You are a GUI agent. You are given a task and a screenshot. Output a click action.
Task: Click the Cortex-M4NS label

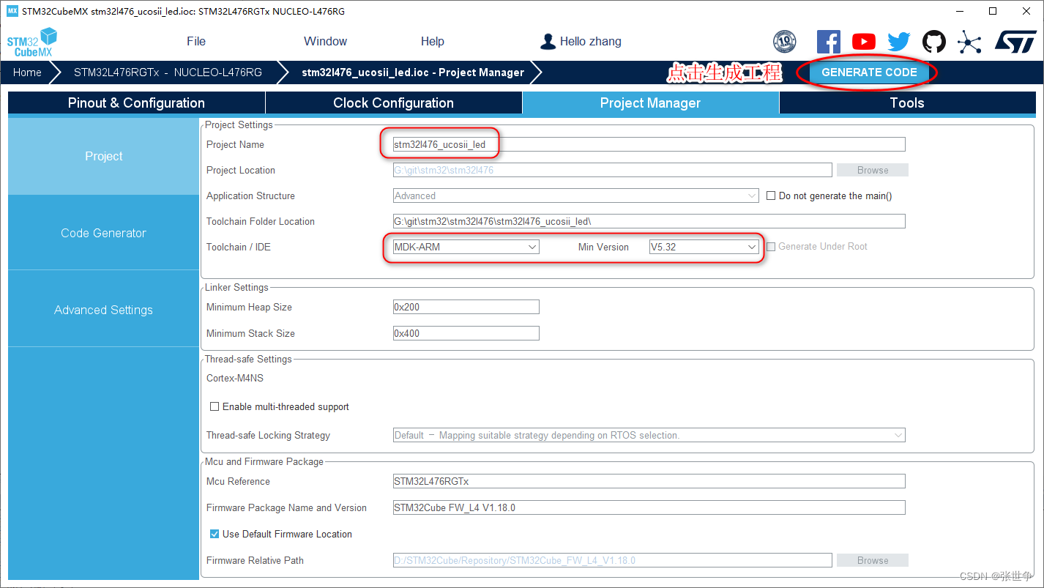tap(235, 379)
